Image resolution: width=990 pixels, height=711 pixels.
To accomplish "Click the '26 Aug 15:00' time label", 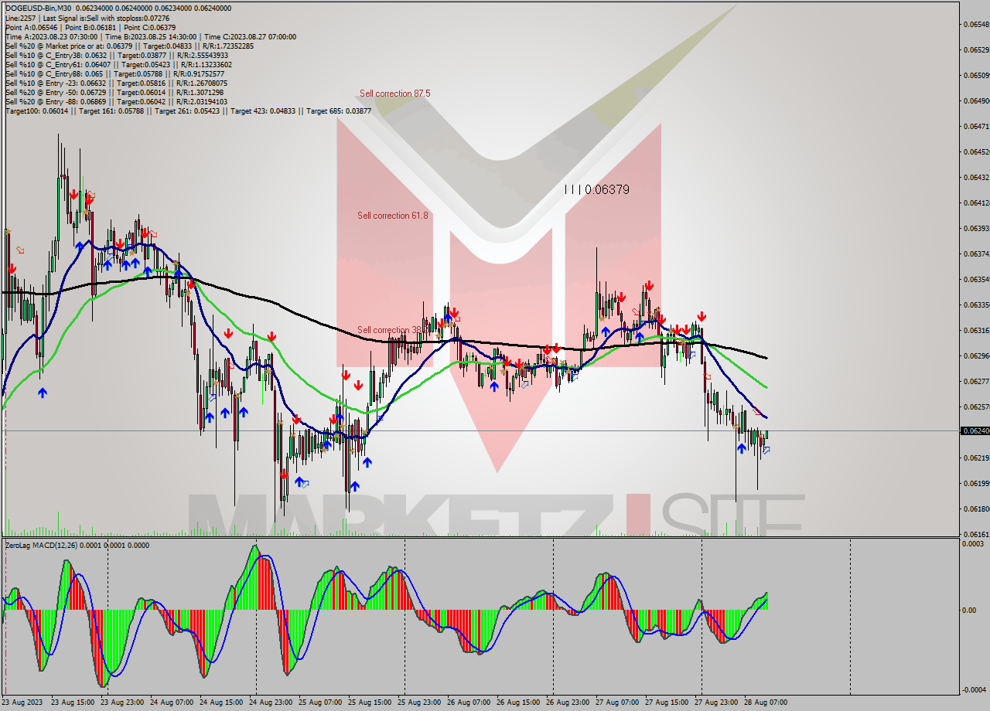I will tap(518, 702).
